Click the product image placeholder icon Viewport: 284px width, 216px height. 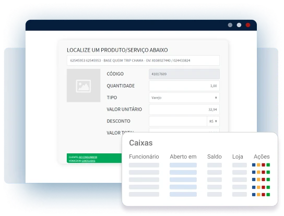[84, 86]
